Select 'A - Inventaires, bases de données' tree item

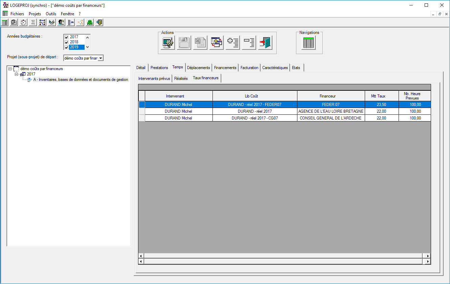(x=81, y=80)
